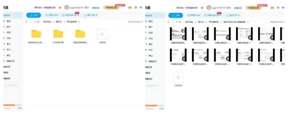Click settings gear in video window header

tap(283, 8)
